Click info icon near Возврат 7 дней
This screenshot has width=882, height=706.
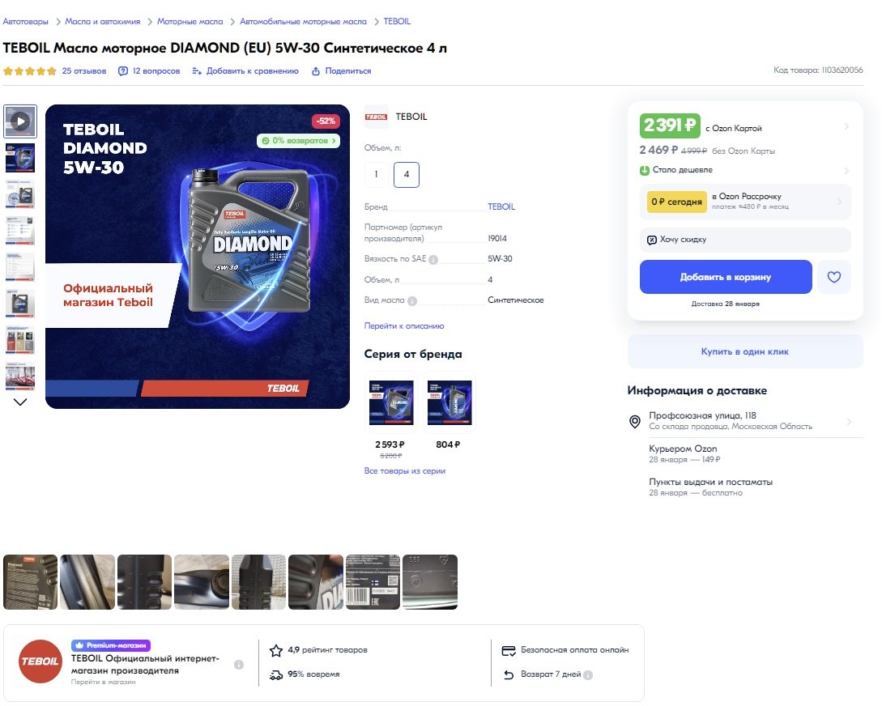point(588,674)
